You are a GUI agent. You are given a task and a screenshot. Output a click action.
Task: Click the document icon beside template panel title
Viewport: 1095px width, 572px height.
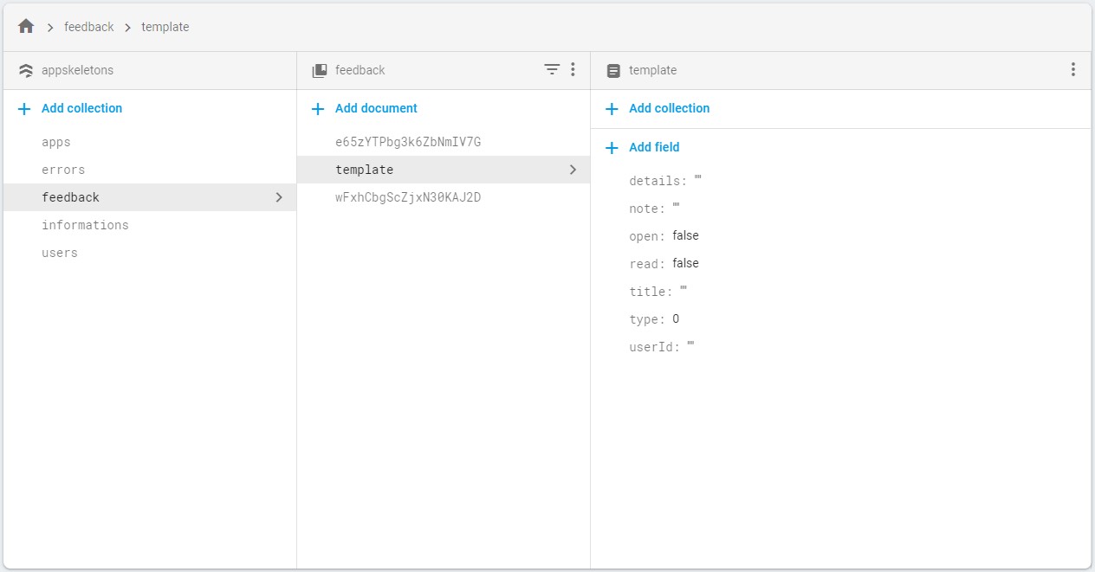tap(614, 70)
